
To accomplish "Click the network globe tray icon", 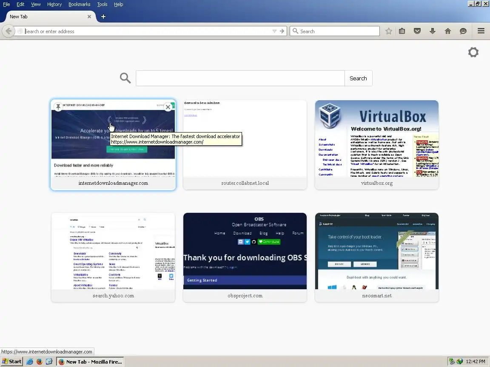I will coord(459,361).
